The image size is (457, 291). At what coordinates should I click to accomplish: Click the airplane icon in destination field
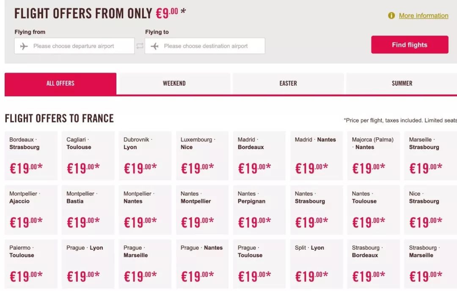pos(154,46)
